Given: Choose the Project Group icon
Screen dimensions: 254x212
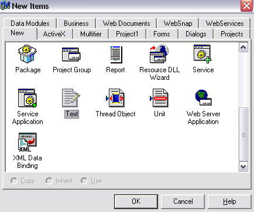Looking at the screenshot, I should click(x=71, y=54).
